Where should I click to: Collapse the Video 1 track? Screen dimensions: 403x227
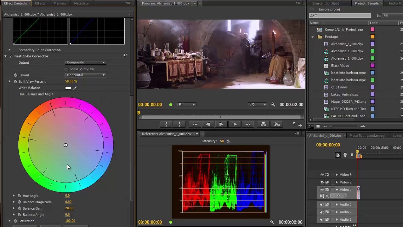[337, 190]
